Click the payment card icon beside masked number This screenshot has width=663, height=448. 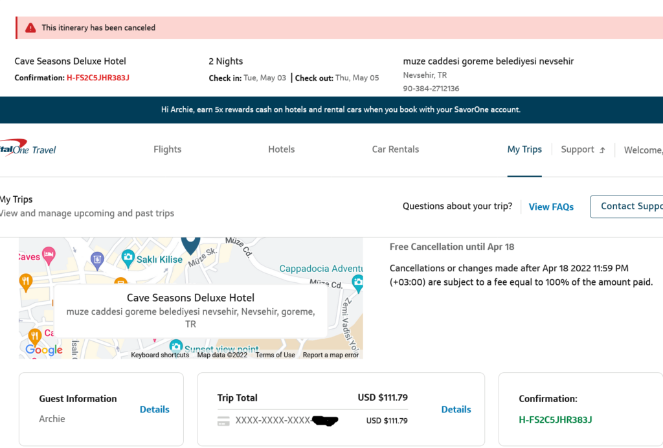pyautogui.click(x=223, y=420)
